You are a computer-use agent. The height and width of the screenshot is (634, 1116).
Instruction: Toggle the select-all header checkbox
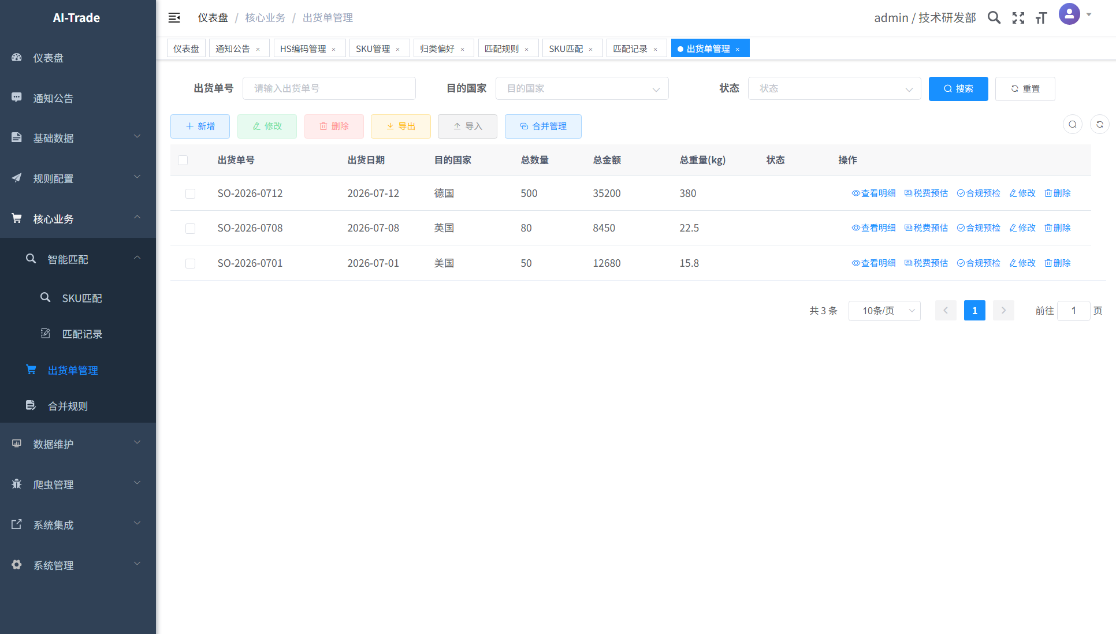pyautogui.click(x=183, y=160)
